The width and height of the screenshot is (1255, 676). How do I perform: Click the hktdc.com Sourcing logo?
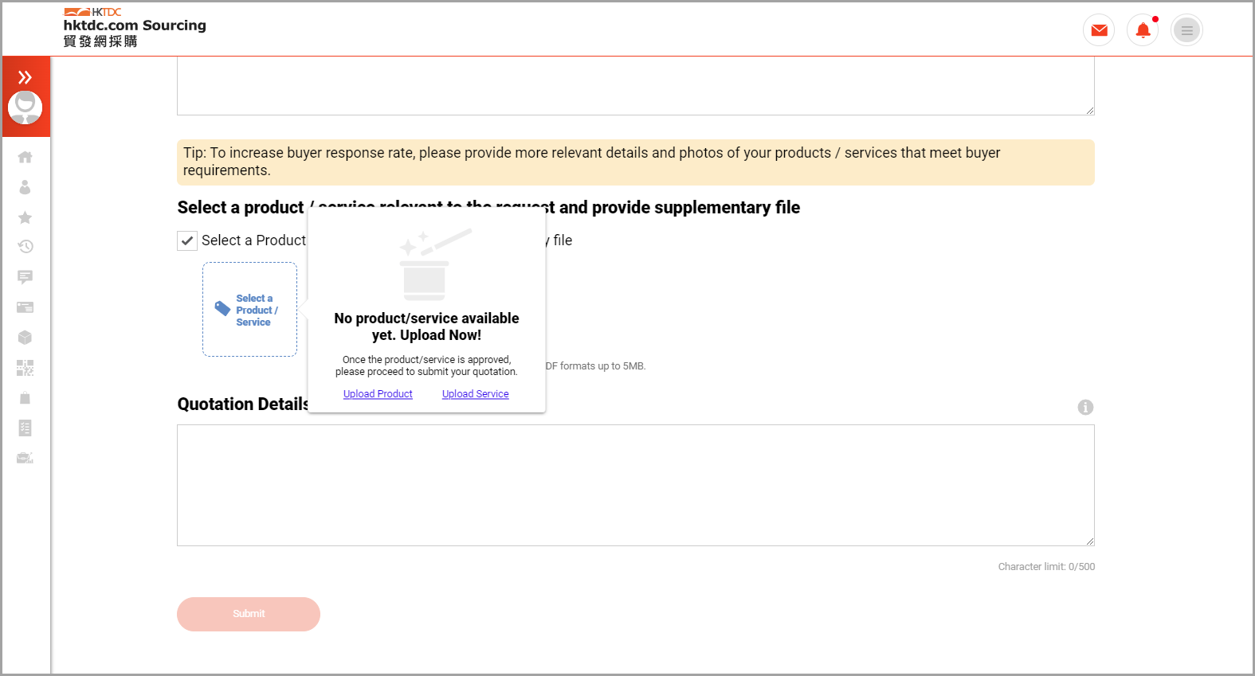[x=134, y=28]
